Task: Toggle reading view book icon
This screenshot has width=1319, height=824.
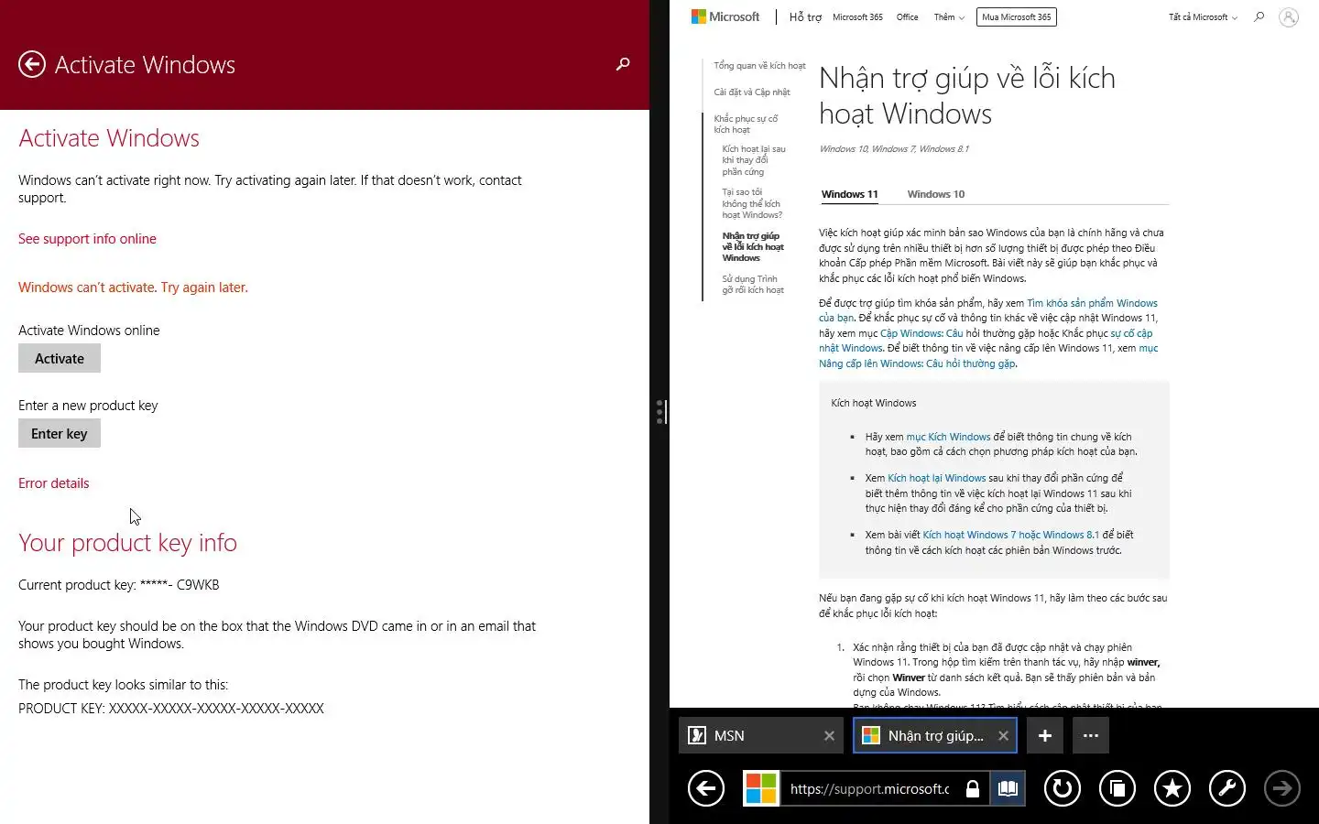Action: coord(1008,788)
